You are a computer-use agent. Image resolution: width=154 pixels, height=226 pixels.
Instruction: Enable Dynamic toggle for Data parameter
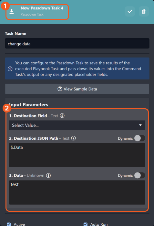point(140,175)
